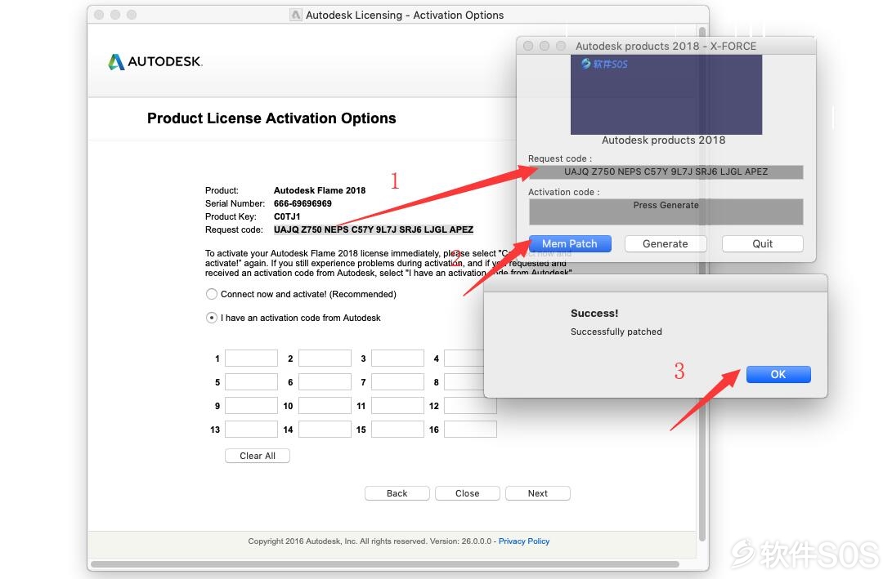This screenshot has width=892, height=579.
Task: Click activation code box 15
Action: 397,429
